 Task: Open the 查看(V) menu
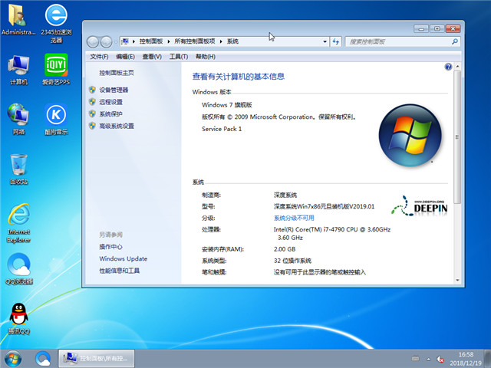[x=152, y=57]
